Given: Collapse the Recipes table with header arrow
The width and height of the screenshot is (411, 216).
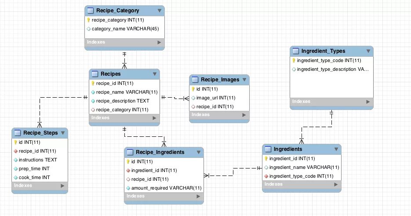Looking at the screenshot, I should click(x=155, y=74).
